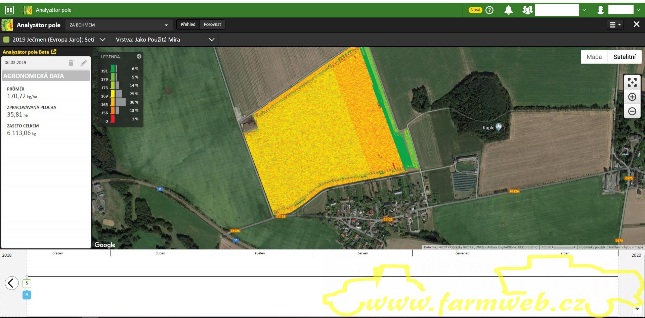Open the app grid menu icon

(x=9, y=10)
